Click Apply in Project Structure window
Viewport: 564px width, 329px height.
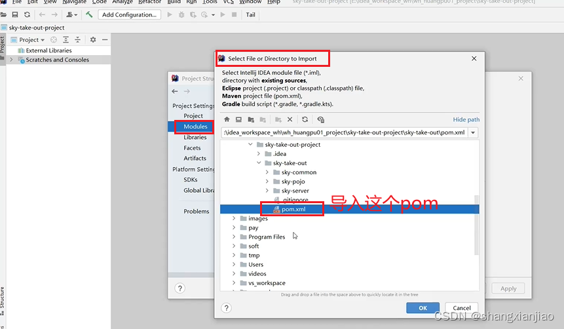pyautogui.click(x=508, y=288)
